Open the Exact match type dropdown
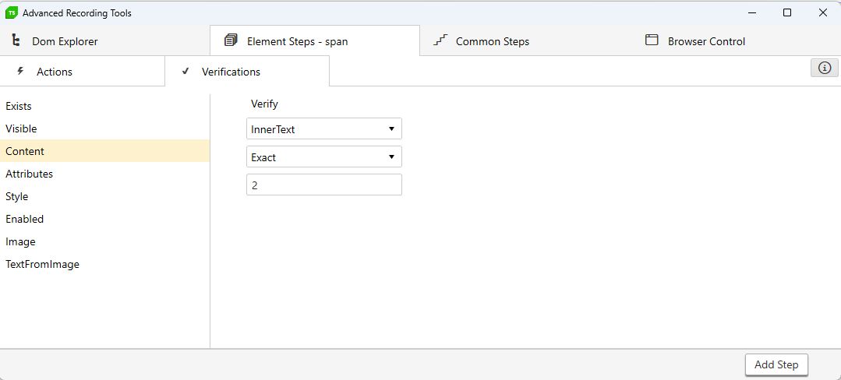The height and width of the screenshot is (380, 841). pyautogui.click(x=324, y=157)
